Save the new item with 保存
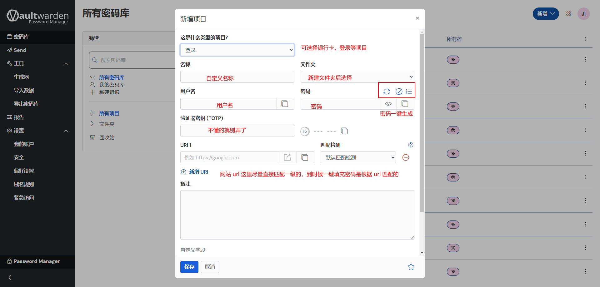The image size is (600, 287). pyautogui.click(x=189, y=267)
